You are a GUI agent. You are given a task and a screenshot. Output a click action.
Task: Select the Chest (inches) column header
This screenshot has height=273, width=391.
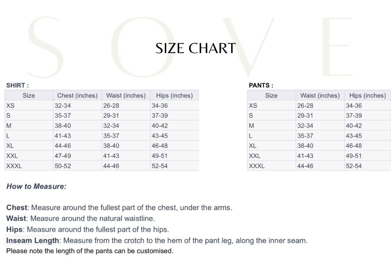(x=77, y=96)
